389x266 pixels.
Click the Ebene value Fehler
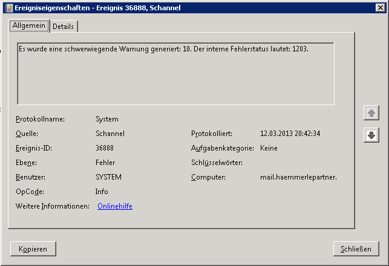105,163
